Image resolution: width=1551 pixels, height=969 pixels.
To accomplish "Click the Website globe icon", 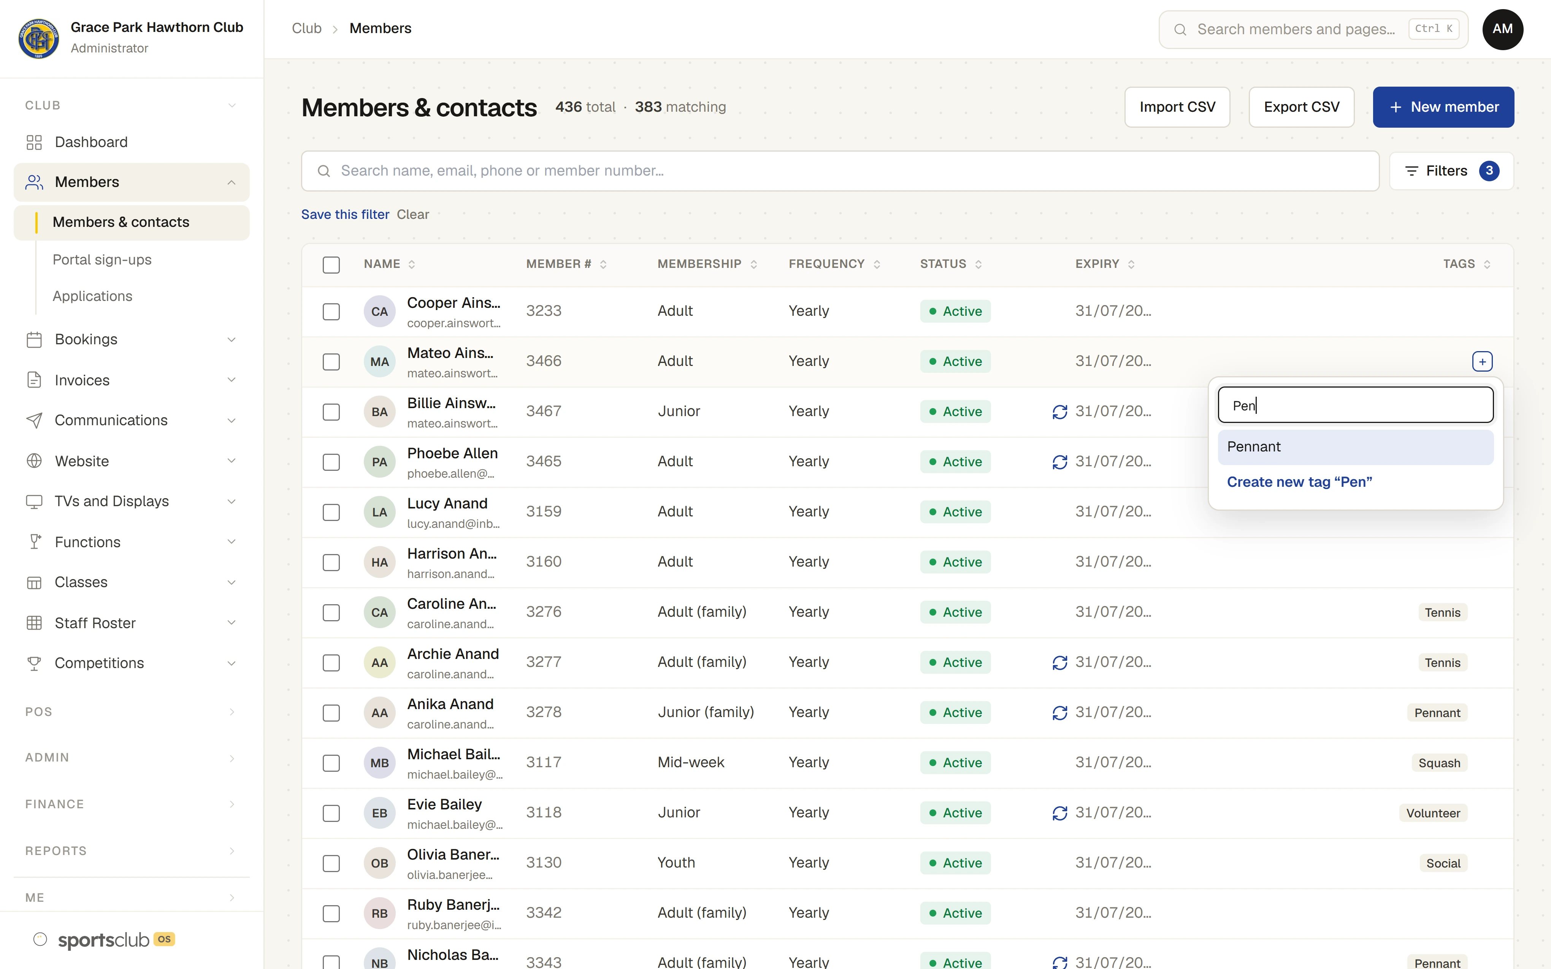I will (34, 461).
